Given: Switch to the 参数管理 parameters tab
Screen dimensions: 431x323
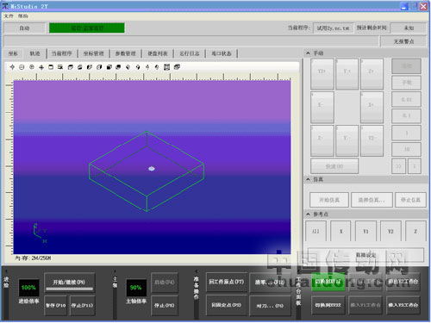Looking at the screenshot, I should pos(126,53).
